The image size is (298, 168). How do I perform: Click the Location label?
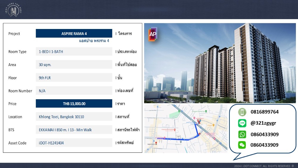click(15, 117)
